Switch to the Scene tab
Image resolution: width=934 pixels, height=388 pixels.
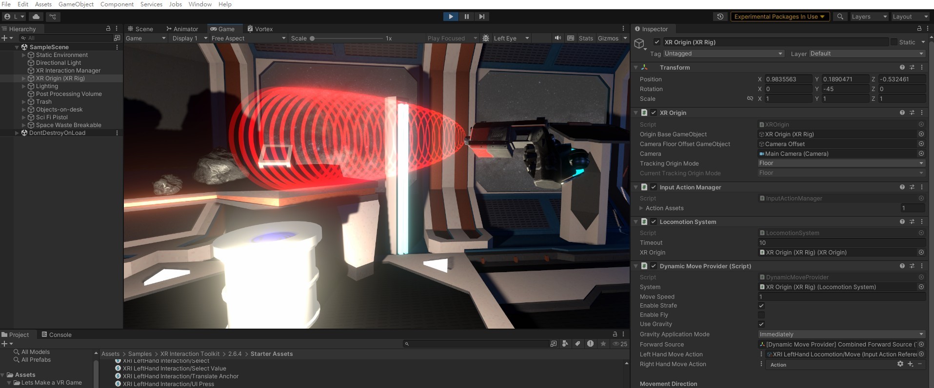click(140, 29)
